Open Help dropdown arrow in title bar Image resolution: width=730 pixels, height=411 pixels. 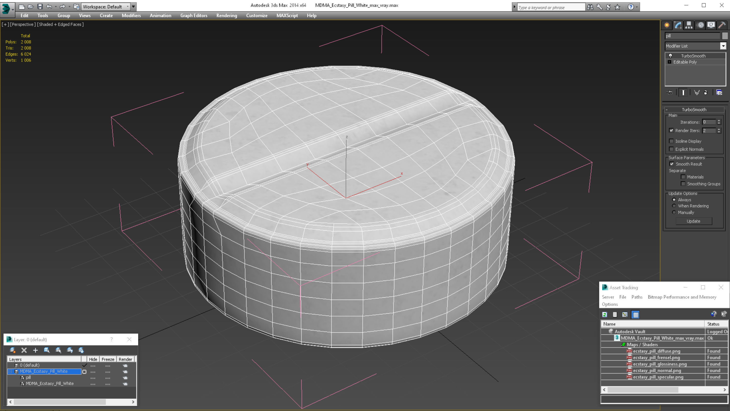point(637,7)
